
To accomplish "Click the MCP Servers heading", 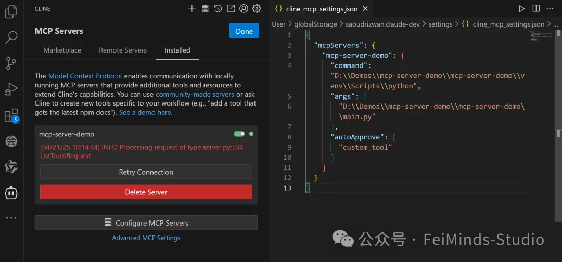I will click(59, 31).
